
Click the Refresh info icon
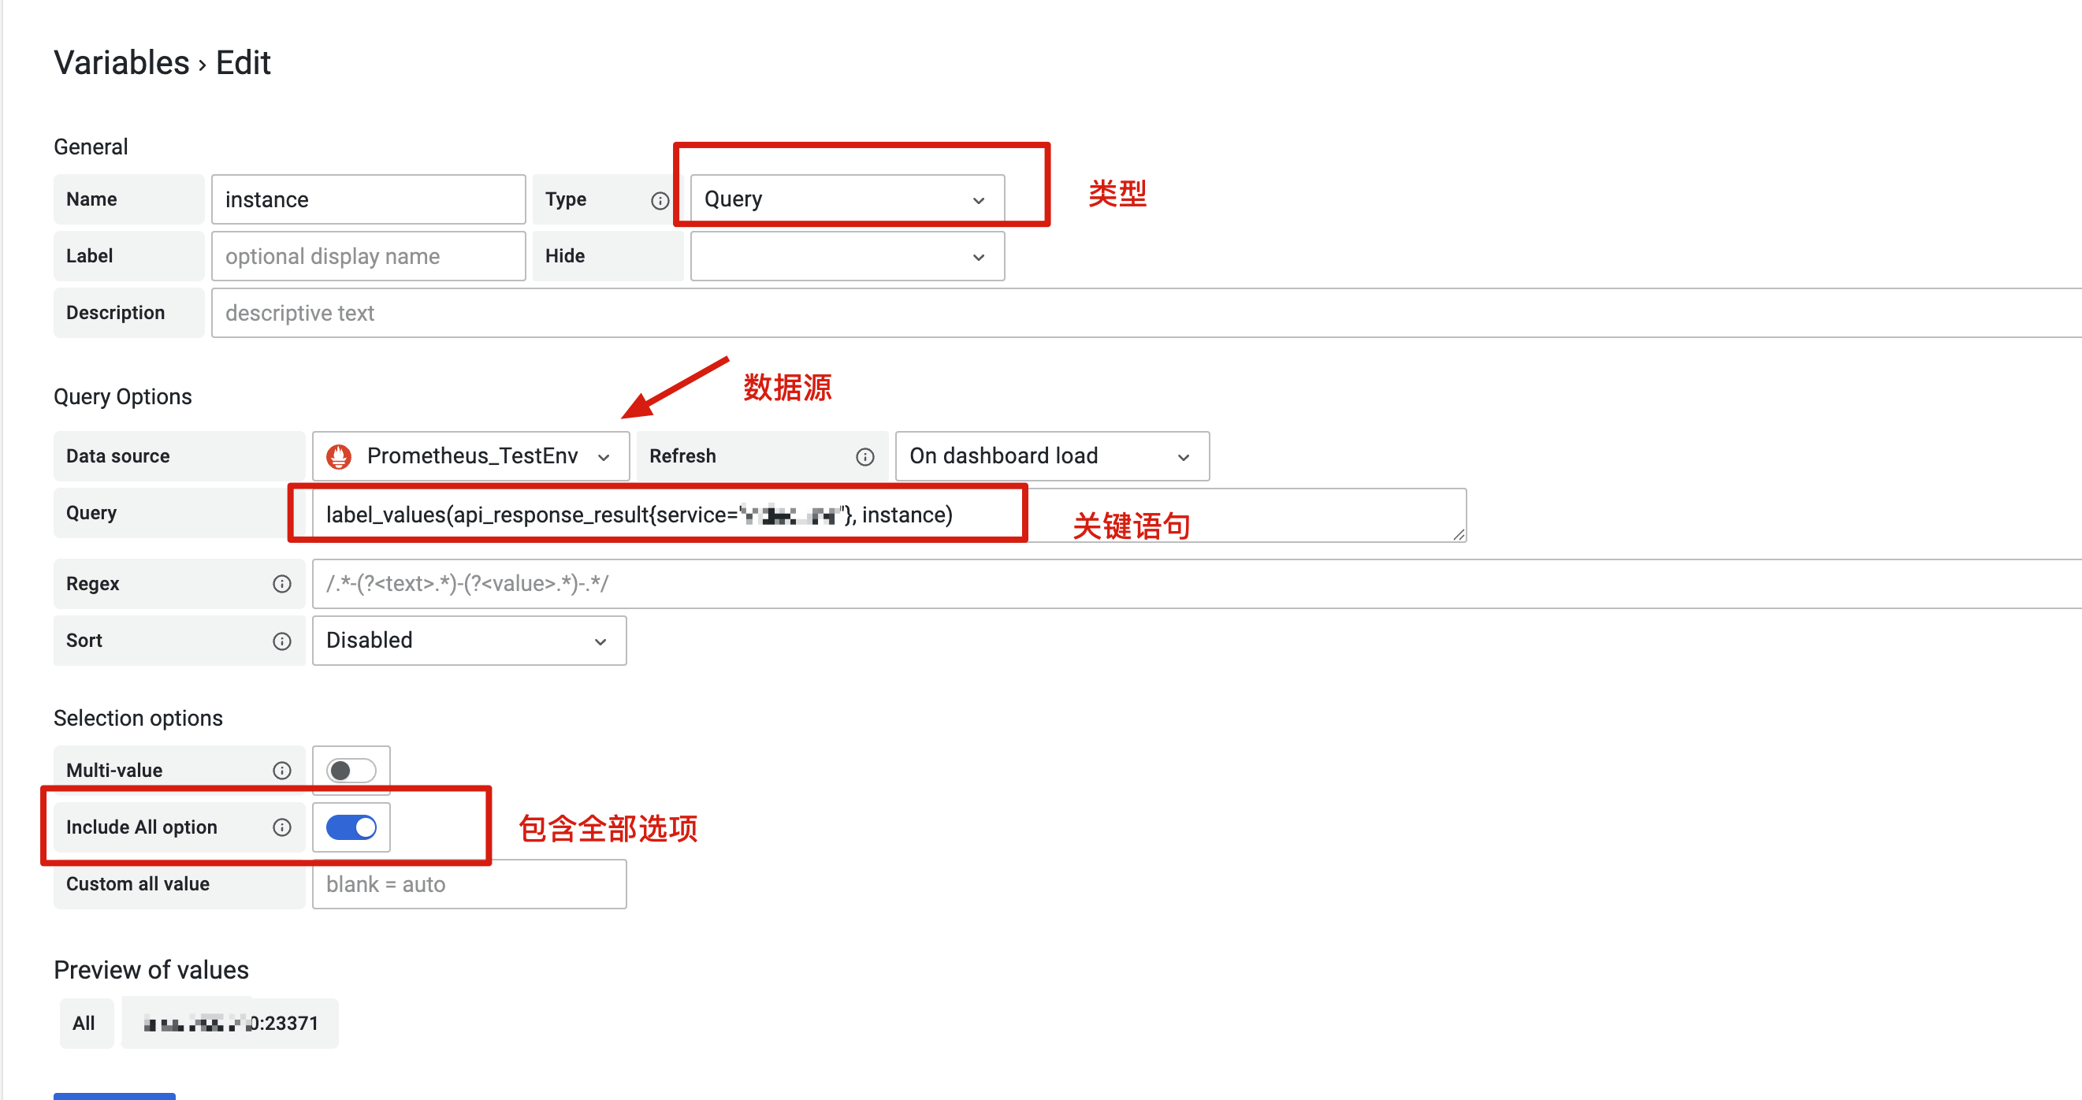pyautogui.click(x=864, y=457)
